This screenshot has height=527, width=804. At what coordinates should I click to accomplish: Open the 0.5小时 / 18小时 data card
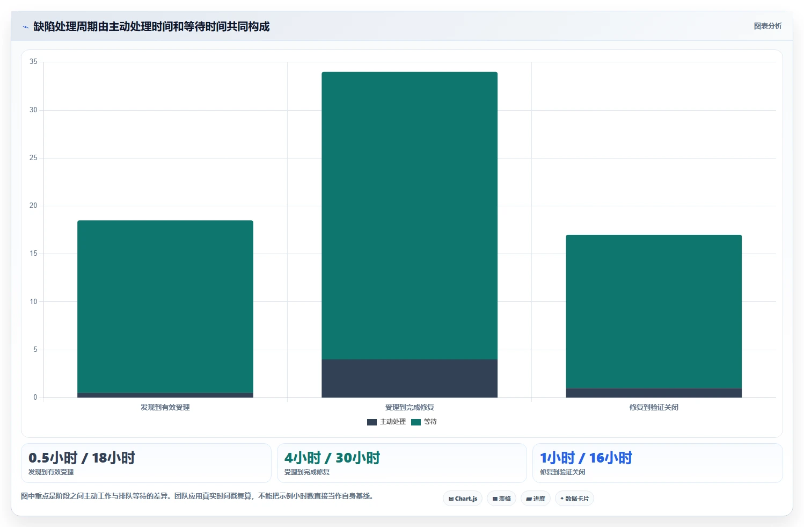146,463
